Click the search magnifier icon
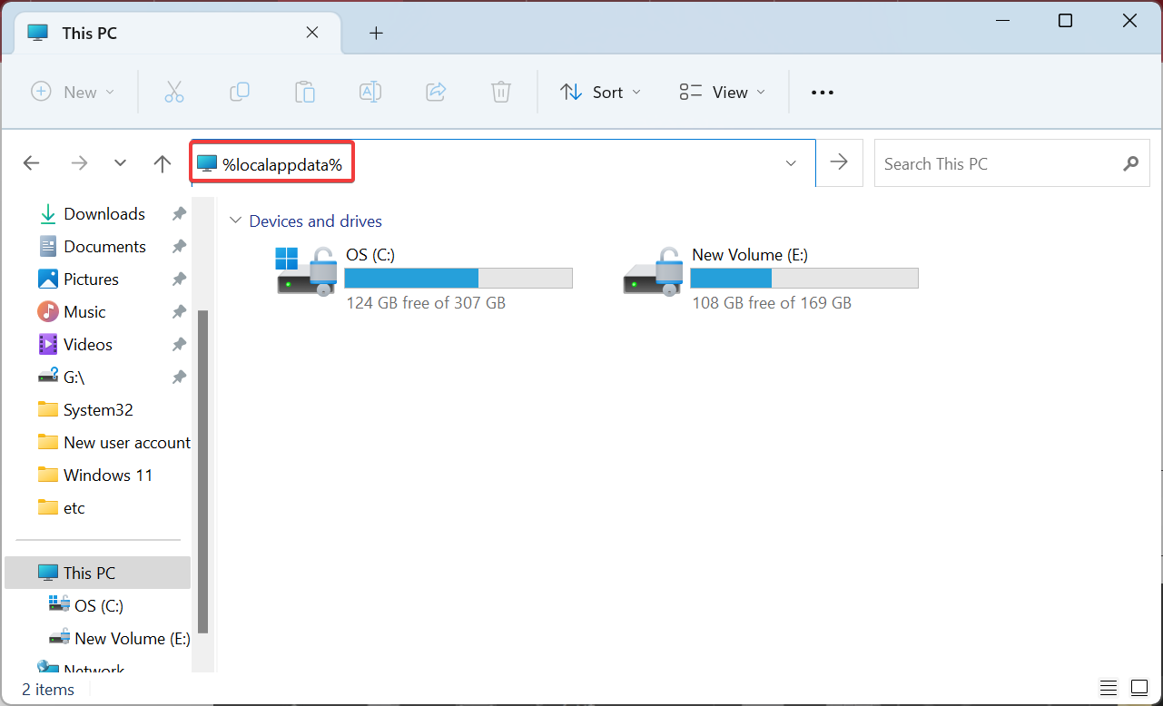Screen dimensions: 1163x706 [x=1130, y=163]
